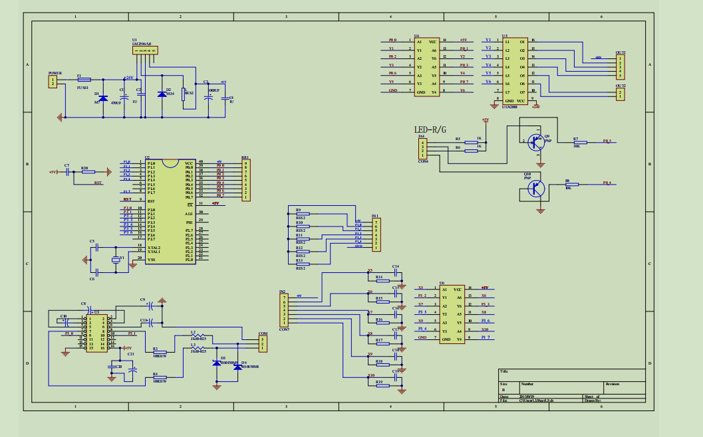Click the LED-R/G heading text

click(430, 130)
